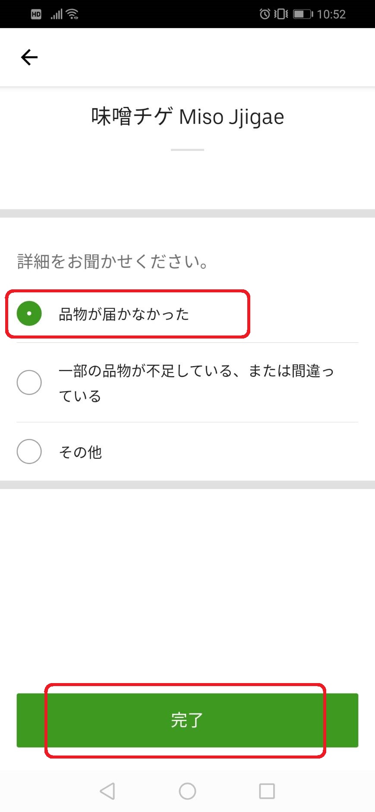This screenshot has height=812, width=375.
Task: Tap the その他 label text
Action: [x=80, y=452]
